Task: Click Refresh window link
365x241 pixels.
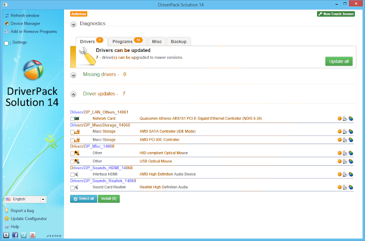Action: pos(25,15)
